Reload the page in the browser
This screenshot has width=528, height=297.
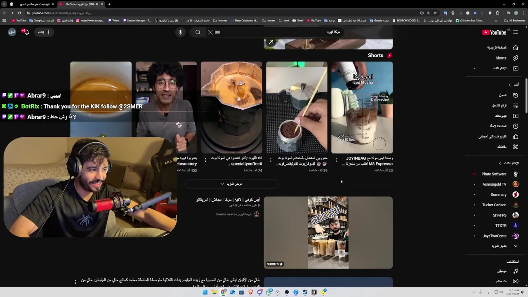pyautogui.click(x=19, y=13)
